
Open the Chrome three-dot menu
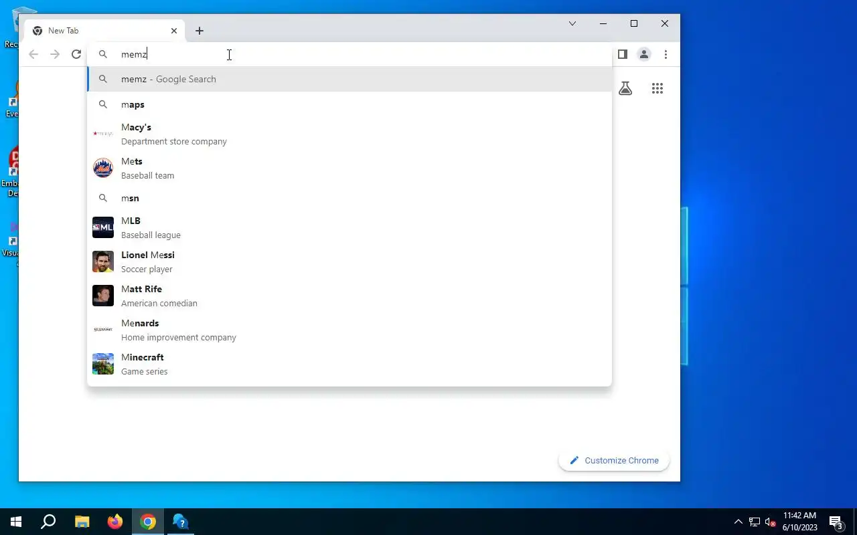coord(666,54)
